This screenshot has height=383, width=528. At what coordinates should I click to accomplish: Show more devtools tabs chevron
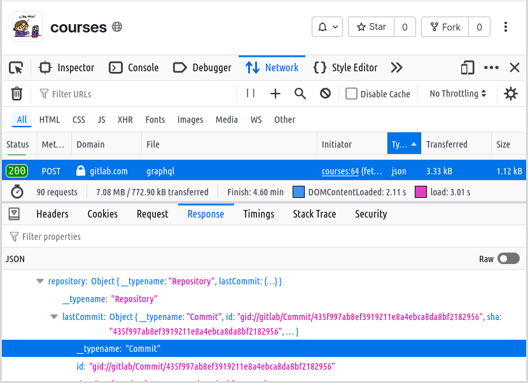click(x=397, y=67)
